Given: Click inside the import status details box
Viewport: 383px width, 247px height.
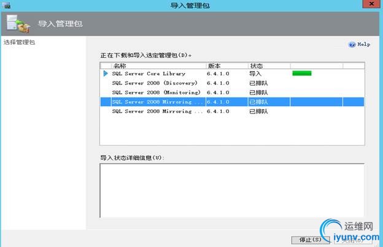Looking at the screenshot, I should tap(232, 191).
